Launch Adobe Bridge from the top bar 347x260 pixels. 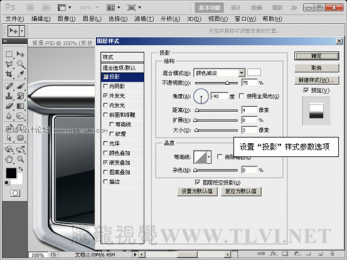point(31,8)
